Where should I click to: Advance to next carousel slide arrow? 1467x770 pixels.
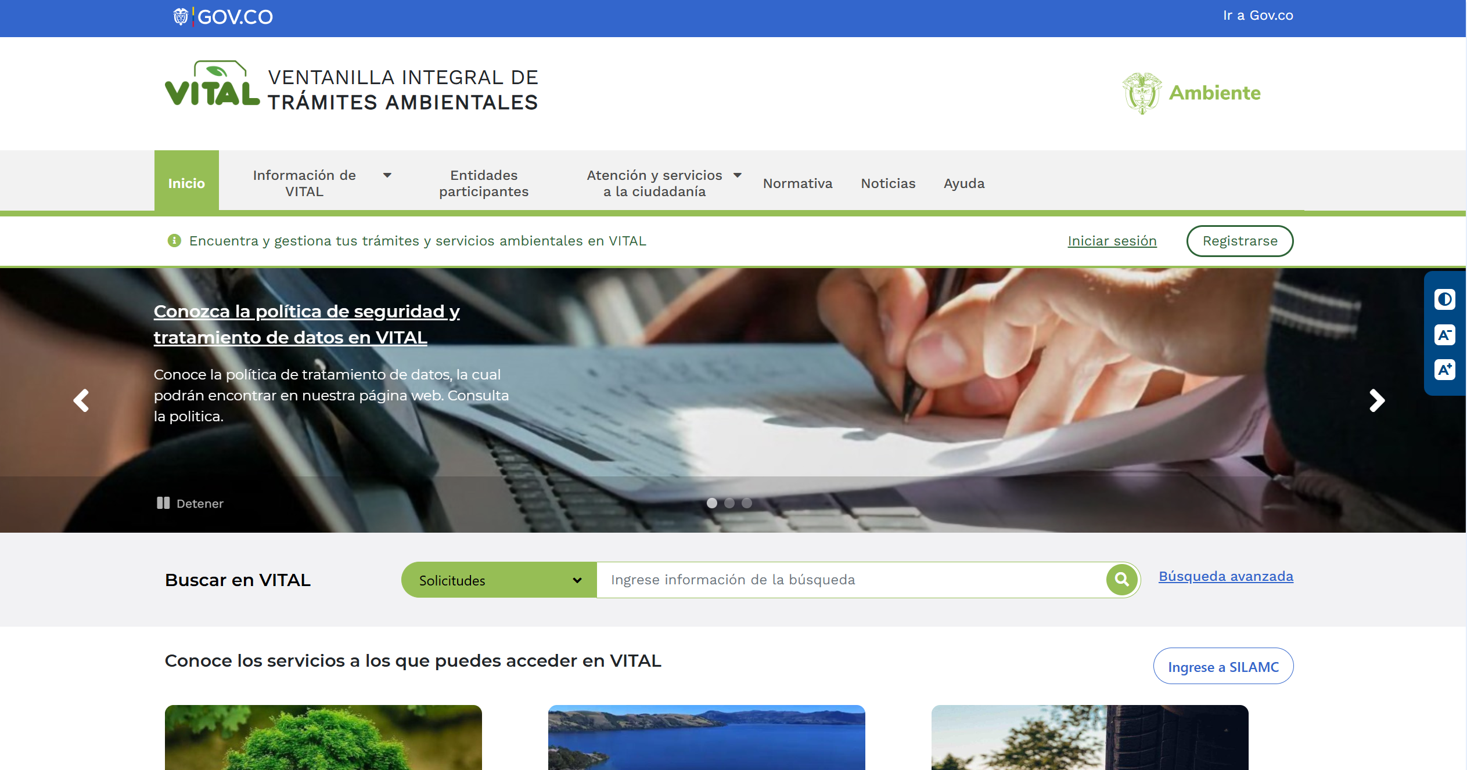click(x=1376, y=400)
